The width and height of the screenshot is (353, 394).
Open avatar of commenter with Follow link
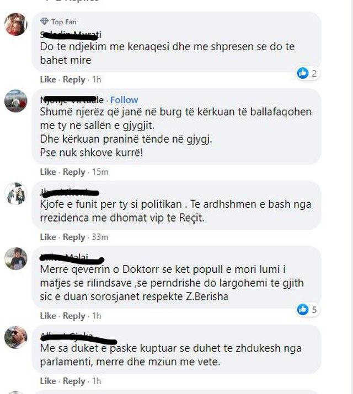[x=16, y=101]
